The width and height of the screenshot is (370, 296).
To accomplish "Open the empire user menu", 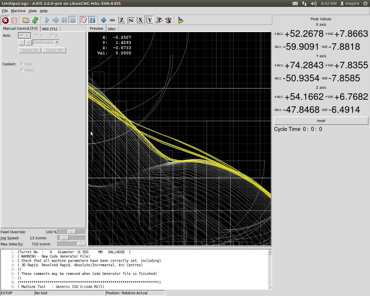I will [350, 3].
